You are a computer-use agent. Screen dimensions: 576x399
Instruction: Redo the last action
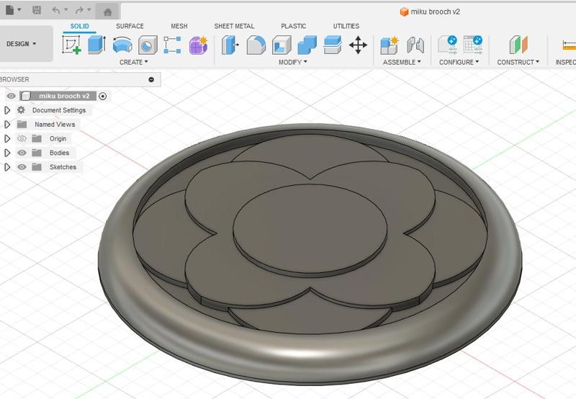[x=79, y=10]
